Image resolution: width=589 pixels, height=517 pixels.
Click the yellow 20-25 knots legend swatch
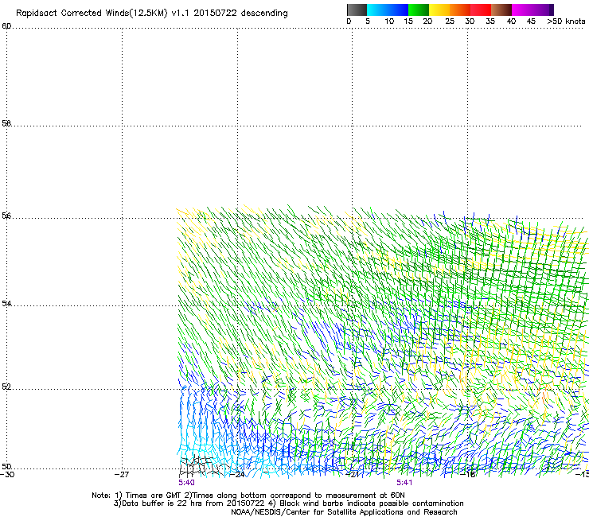[439, 10]
